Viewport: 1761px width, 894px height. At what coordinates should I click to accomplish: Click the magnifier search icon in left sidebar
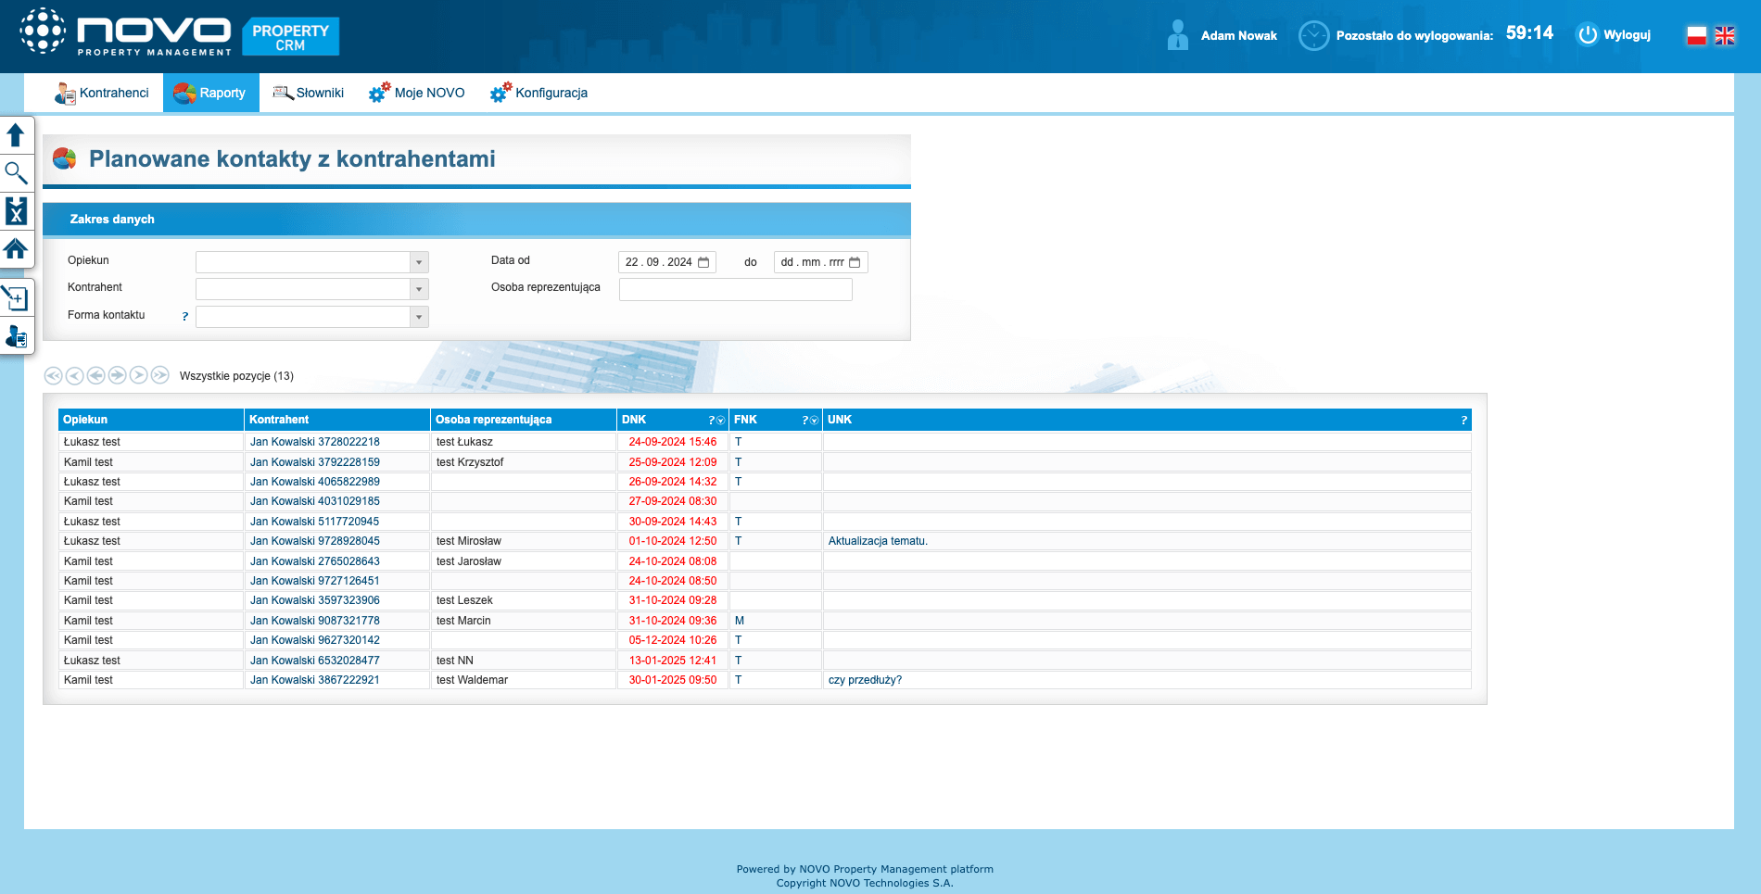(16, 173)
